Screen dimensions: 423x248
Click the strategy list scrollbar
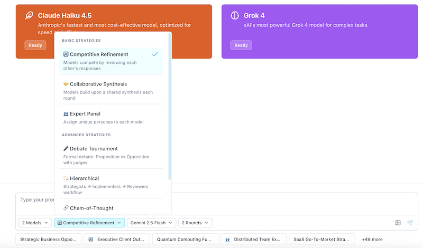click(169, 106)
